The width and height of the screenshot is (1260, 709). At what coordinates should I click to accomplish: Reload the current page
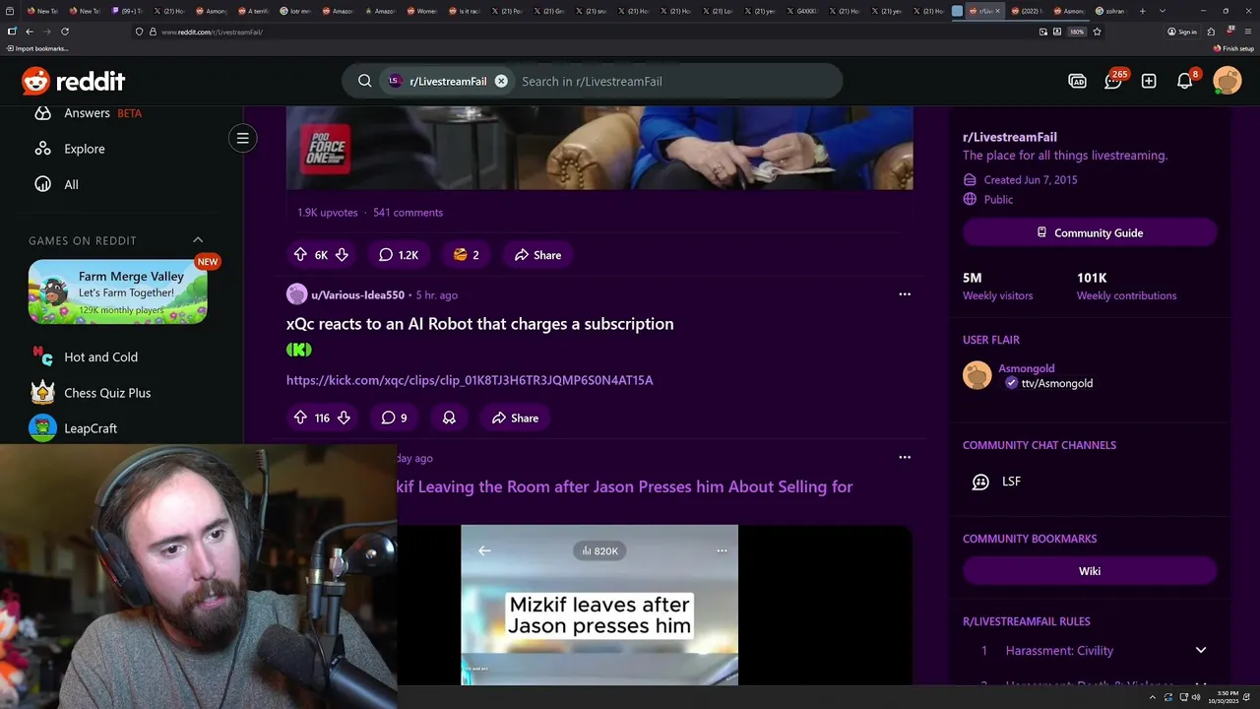point(65,32)
